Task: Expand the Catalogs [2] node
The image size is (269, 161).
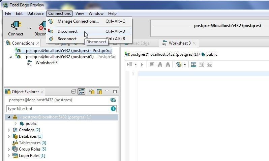Action: click(9, 130)
